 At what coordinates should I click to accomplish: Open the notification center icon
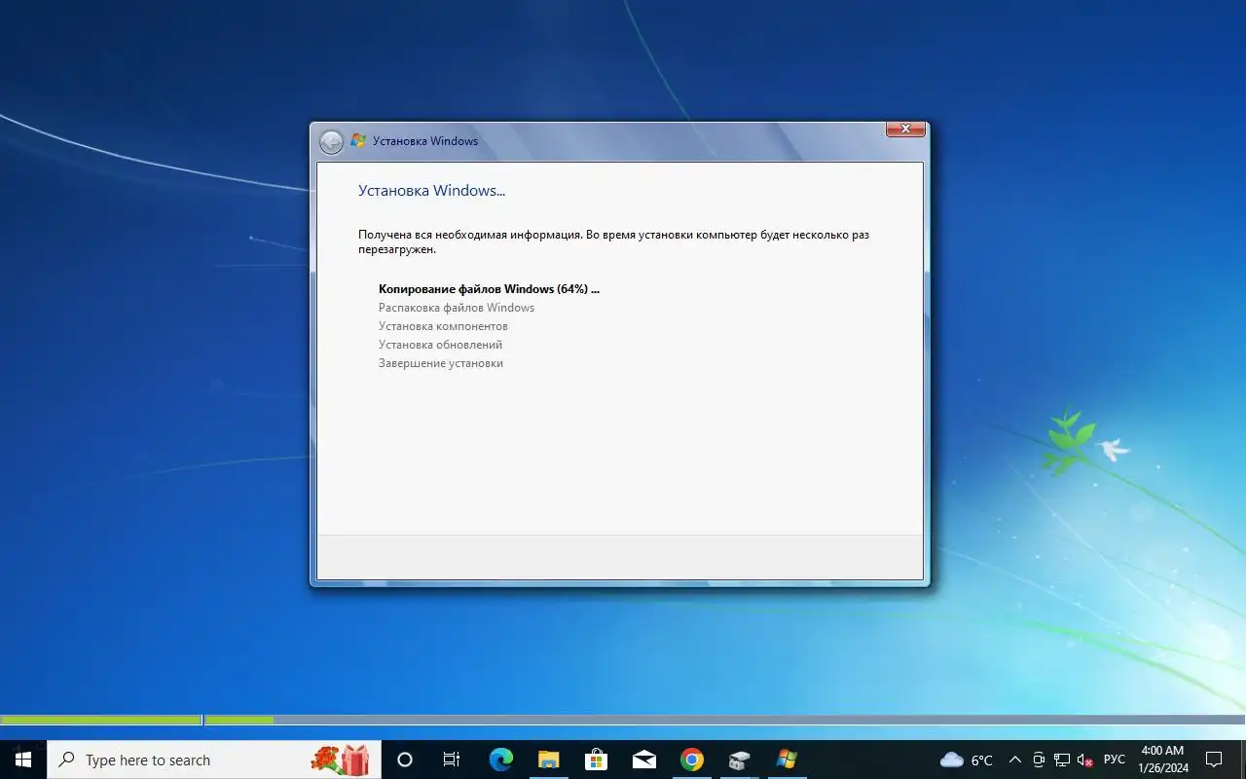tap(1214, 760)
